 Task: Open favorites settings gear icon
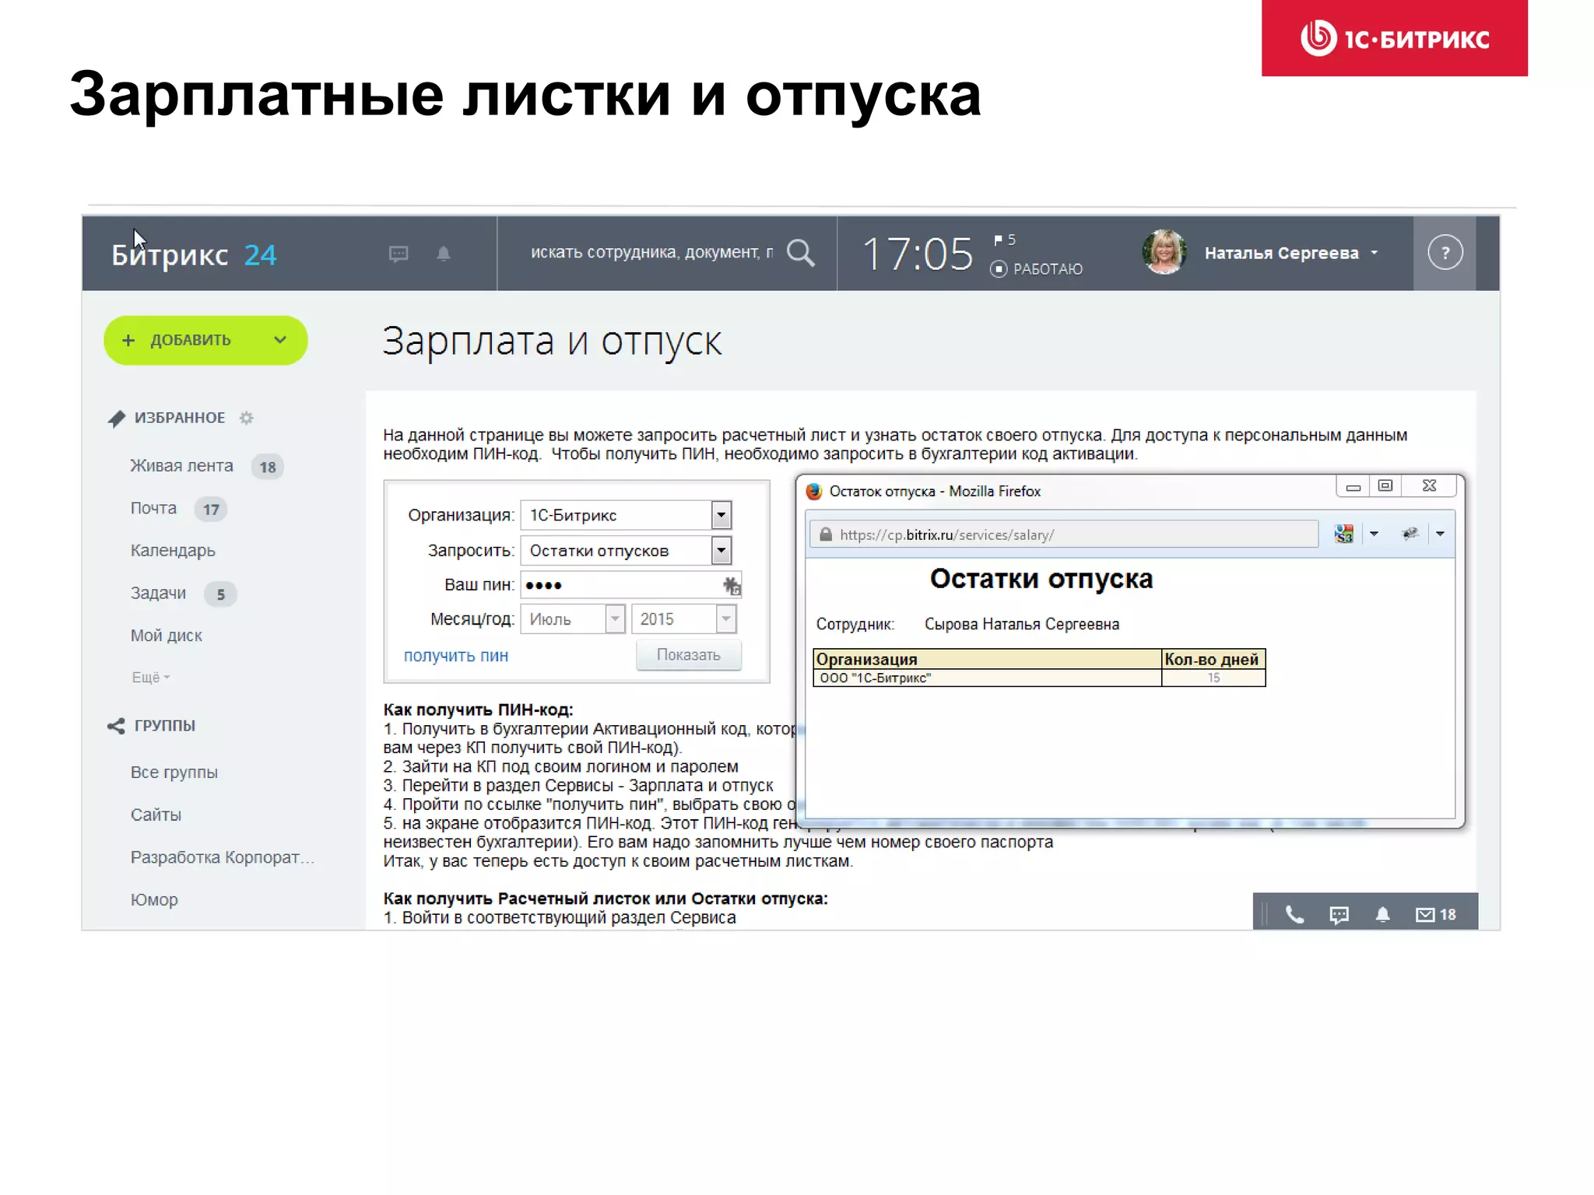tap(247, 419)
